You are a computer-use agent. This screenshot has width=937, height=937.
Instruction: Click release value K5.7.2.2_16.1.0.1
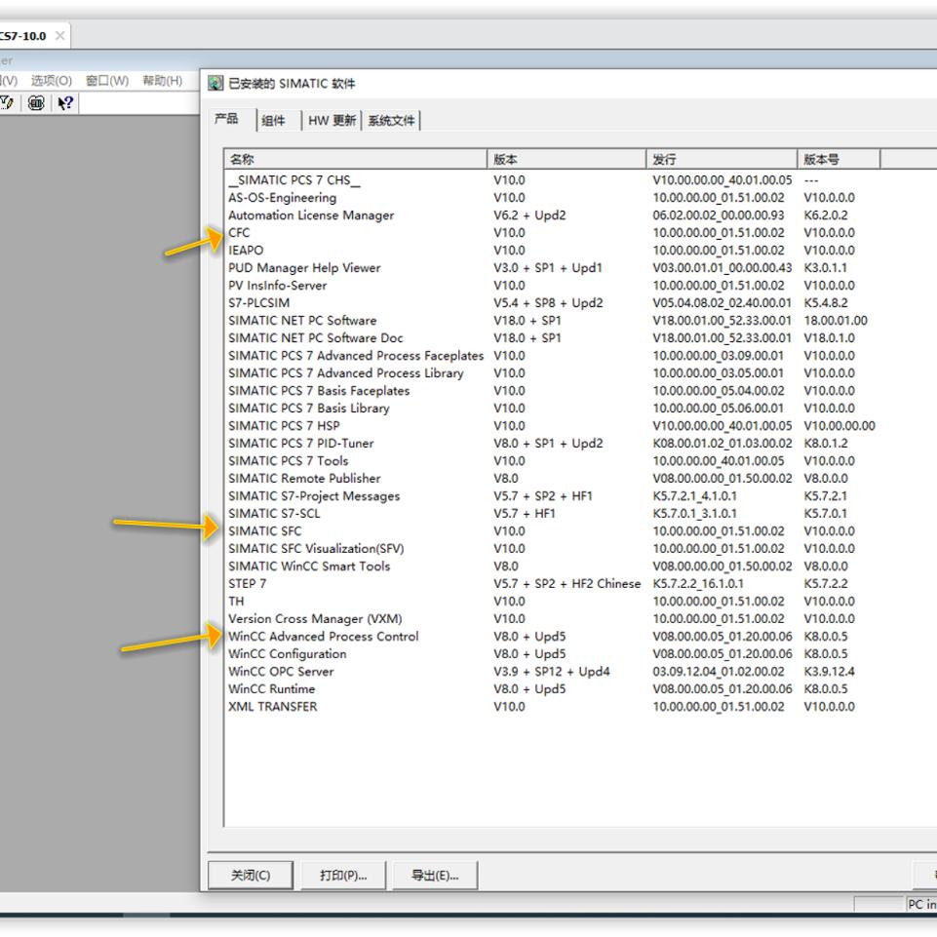click(x=698, y=584)
